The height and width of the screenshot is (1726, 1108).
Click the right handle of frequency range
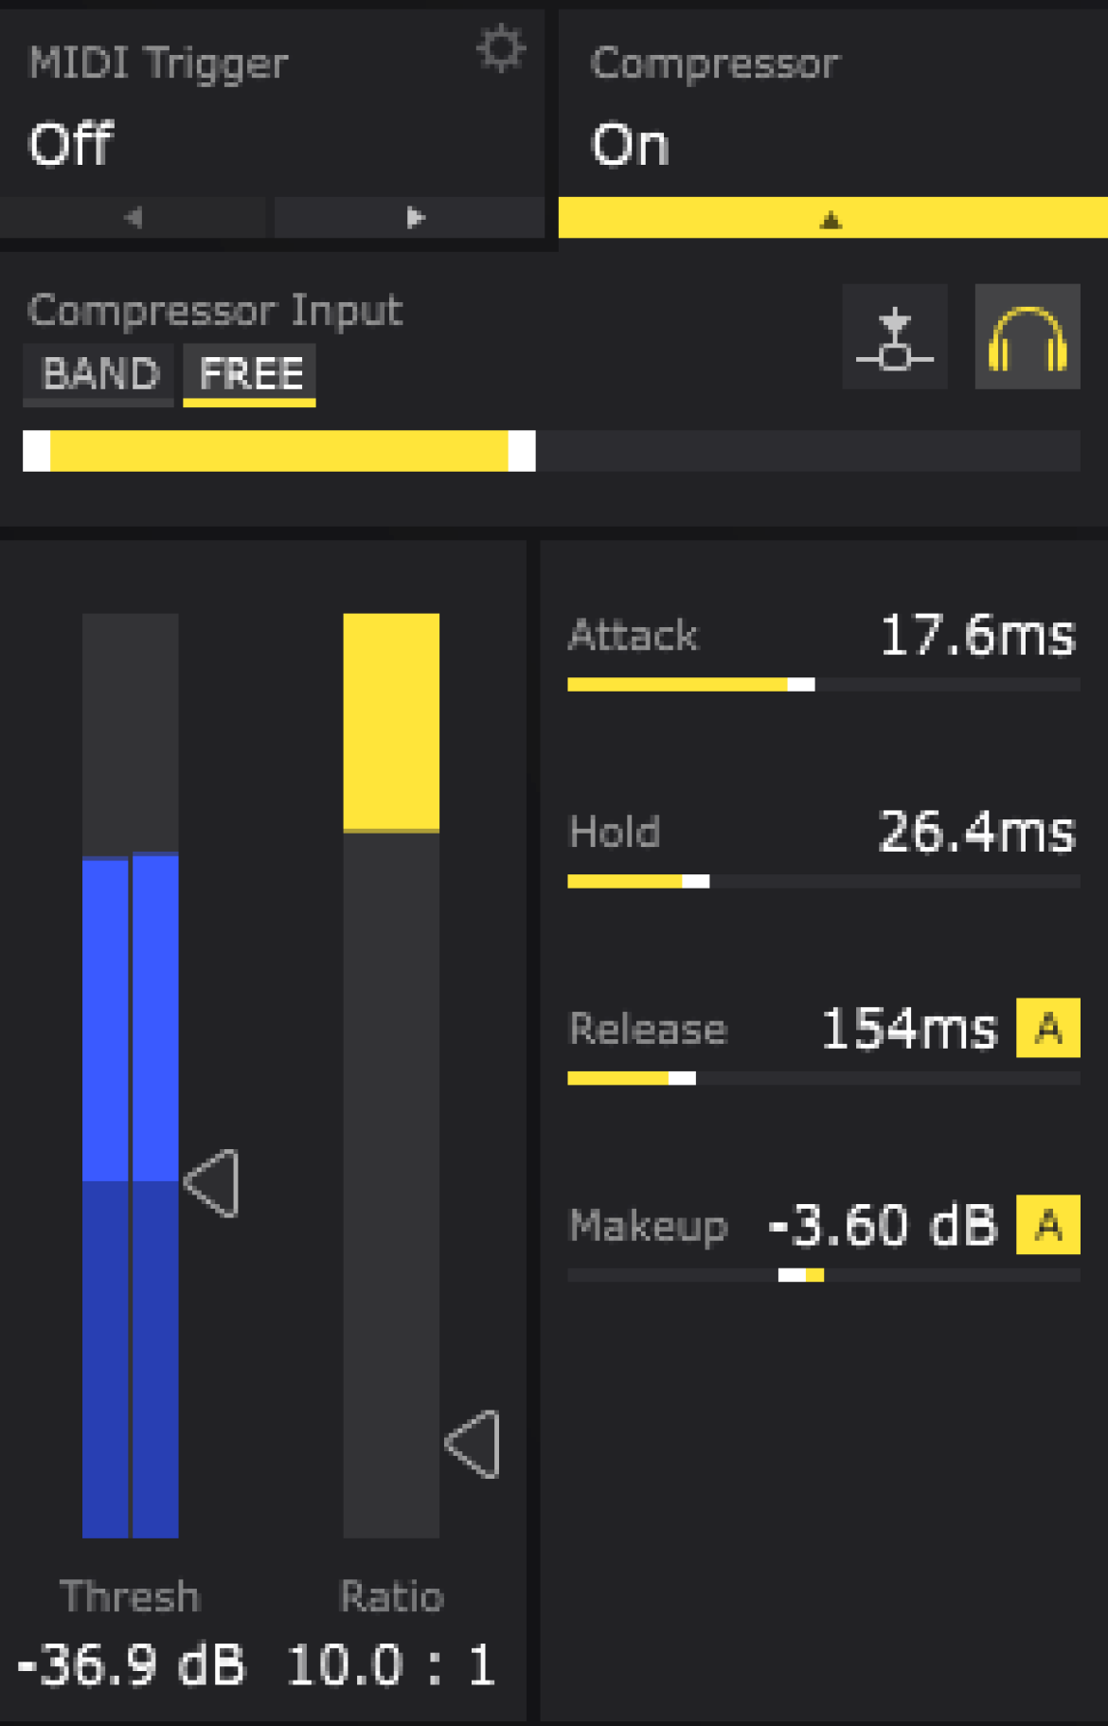click(x=522, y=451)
